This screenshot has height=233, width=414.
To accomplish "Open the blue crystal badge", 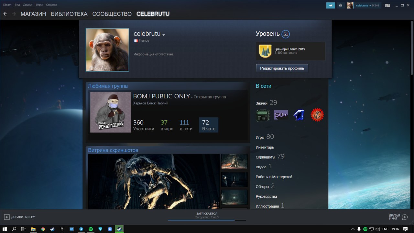I will [x=299, y=115].
